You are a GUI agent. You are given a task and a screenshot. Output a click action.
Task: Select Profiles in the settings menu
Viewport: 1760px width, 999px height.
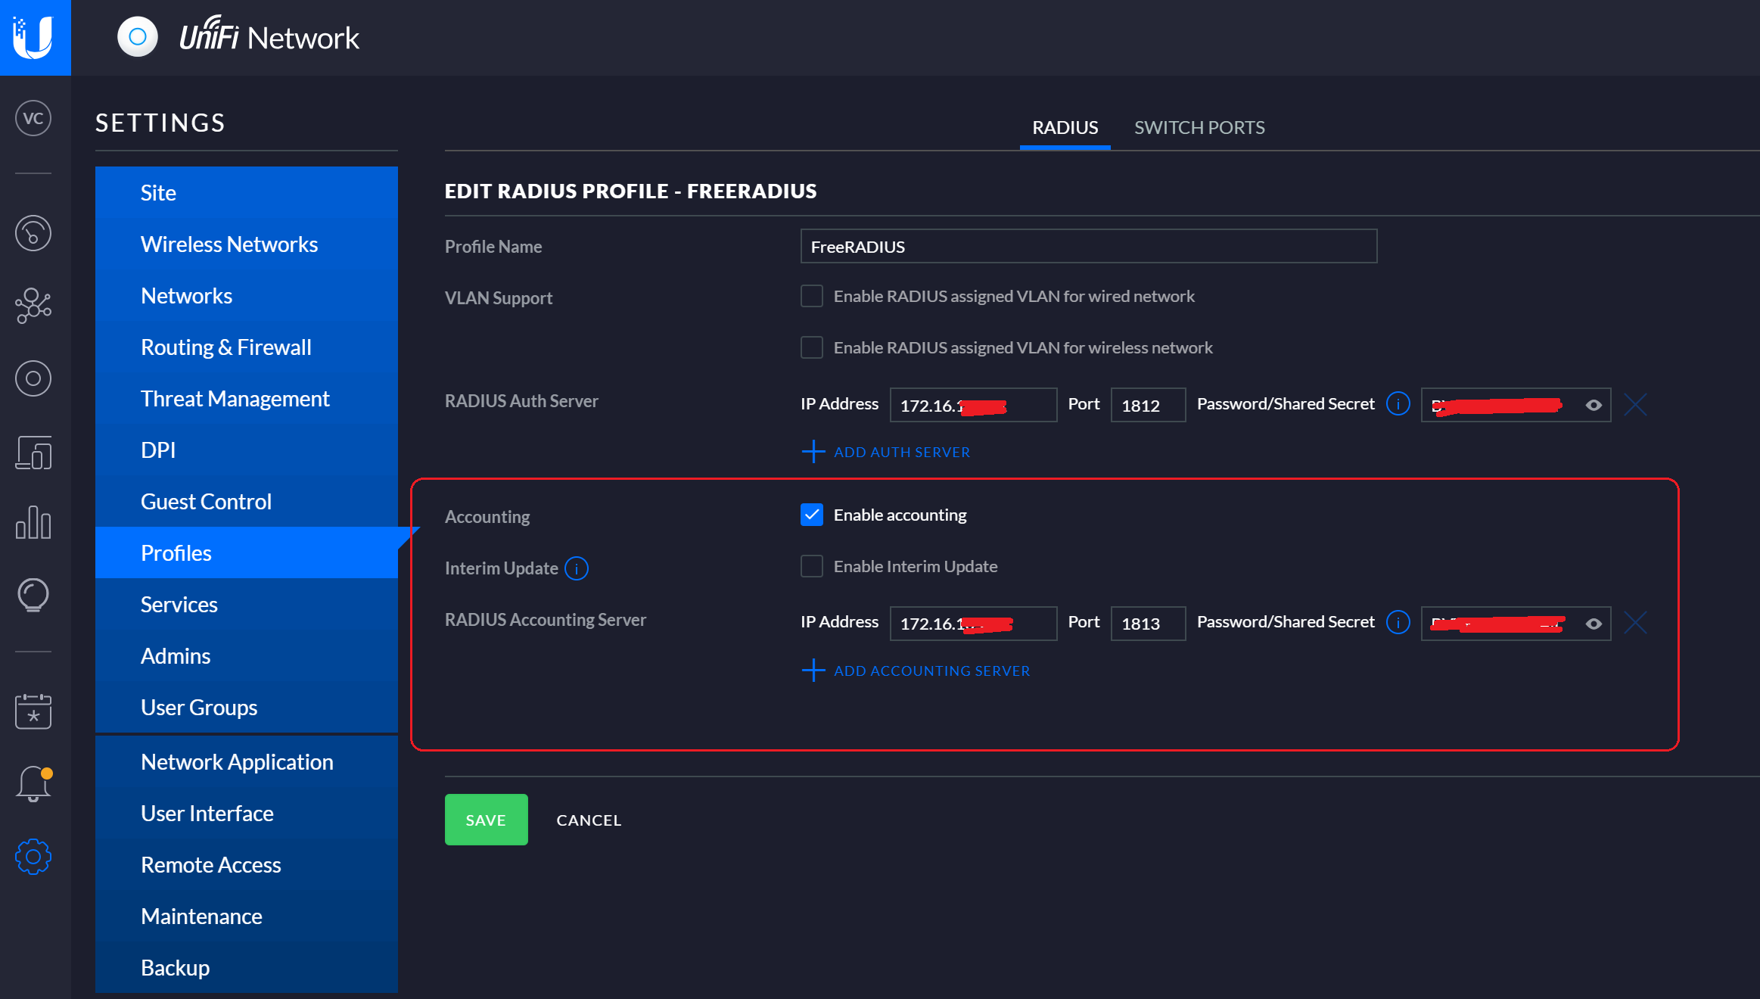click(x=247, y=552)
